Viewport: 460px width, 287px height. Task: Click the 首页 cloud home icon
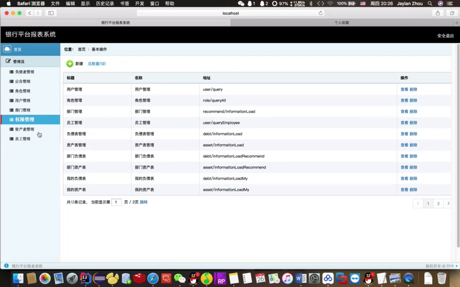click(x=7, y=49)
